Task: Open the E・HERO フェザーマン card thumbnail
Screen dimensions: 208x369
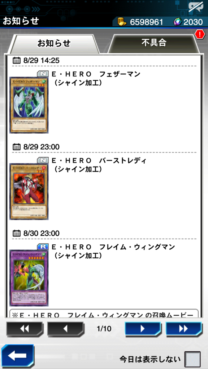Action: pos(29,105)
